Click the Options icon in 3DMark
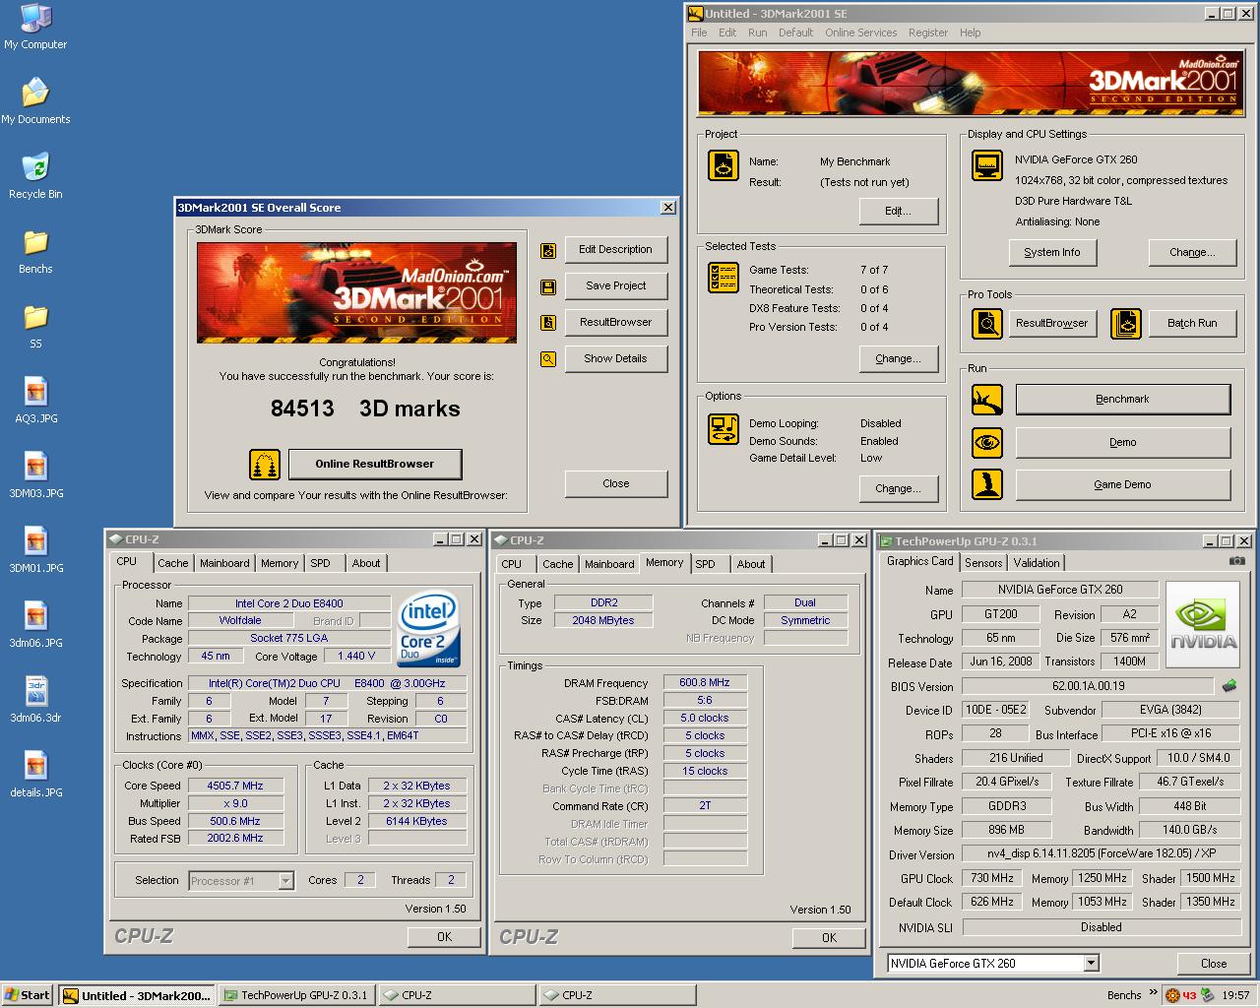1260x1008 pixels. pyautogui.click(x=724, y=429)
